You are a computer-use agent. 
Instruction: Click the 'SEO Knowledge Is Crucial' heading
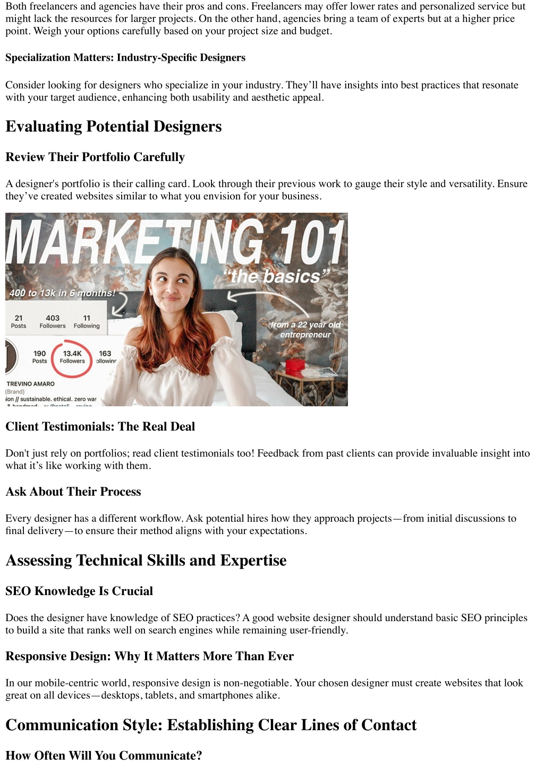tap(79, 591)
